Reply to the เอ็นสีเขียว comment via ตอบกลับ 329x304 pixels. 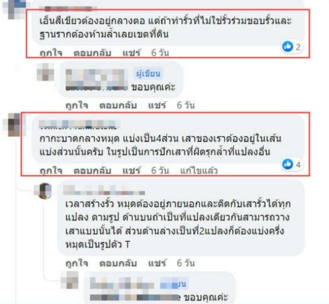(x=92, y=53)
